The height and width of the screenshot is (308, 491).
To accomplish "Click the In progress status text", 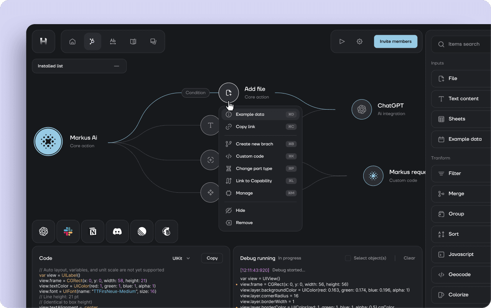I will click(290, 258).
